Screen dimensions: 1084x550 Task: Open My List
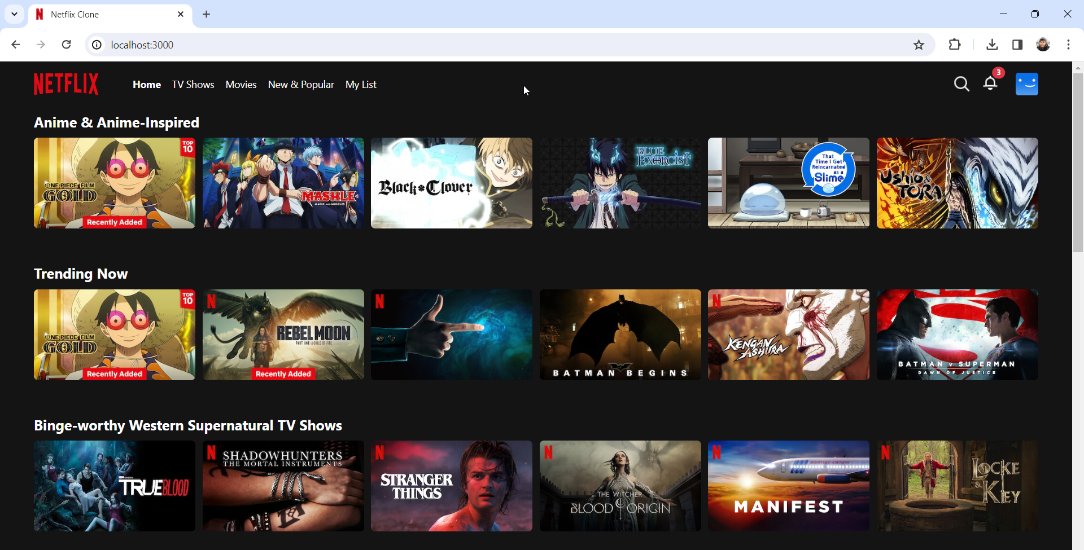point(361,85)
